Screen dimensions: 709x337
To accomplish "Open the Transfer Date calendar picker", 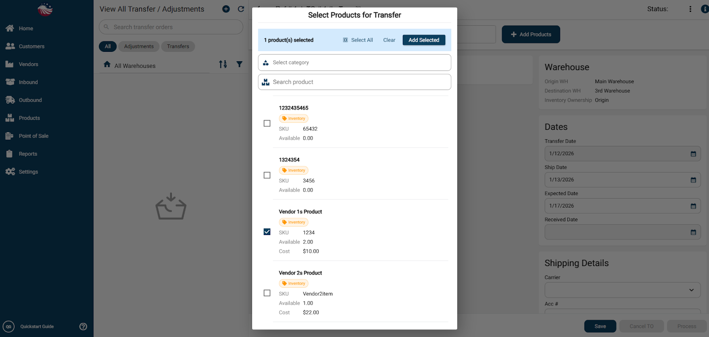I will tap(693, 154).
